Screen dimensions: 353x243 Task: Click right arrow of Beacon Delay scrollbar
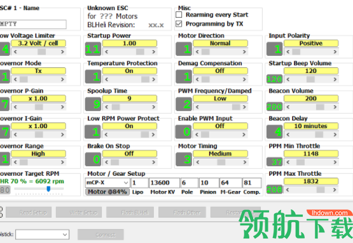click(335, 135)
